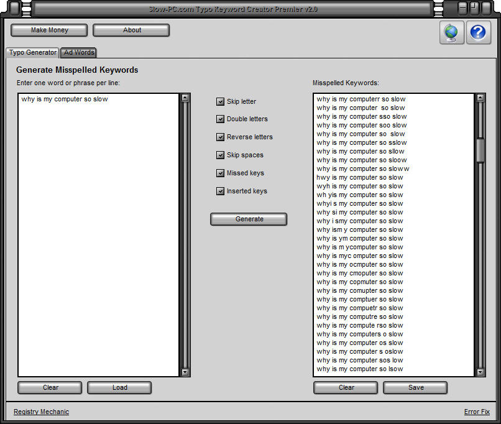Click the Misspelled Keywords scrollbar thumb

pyautogui.click(x=480, y=150)
